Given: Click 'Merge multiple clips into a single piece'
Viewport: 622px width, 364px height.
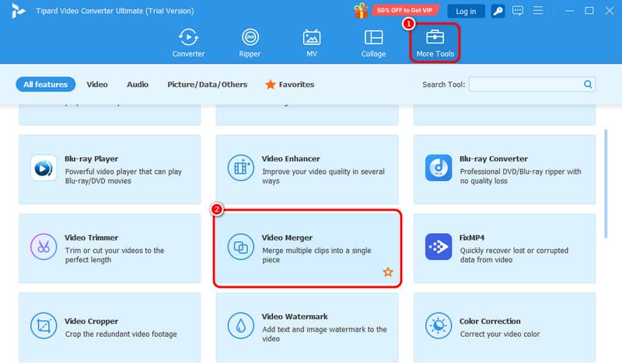Looking at the screenshot, I should coord(317,255).
